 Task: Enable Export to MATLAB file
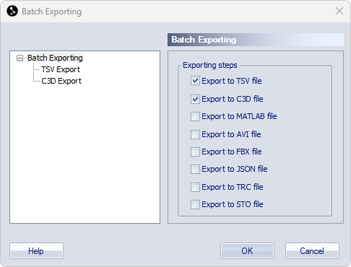pyautogui.click(x=195, y=116)
